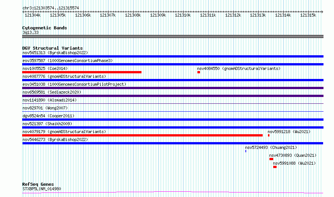Click the nsv6569581 (Sedlazeck2020) label

tap(52, 92)
